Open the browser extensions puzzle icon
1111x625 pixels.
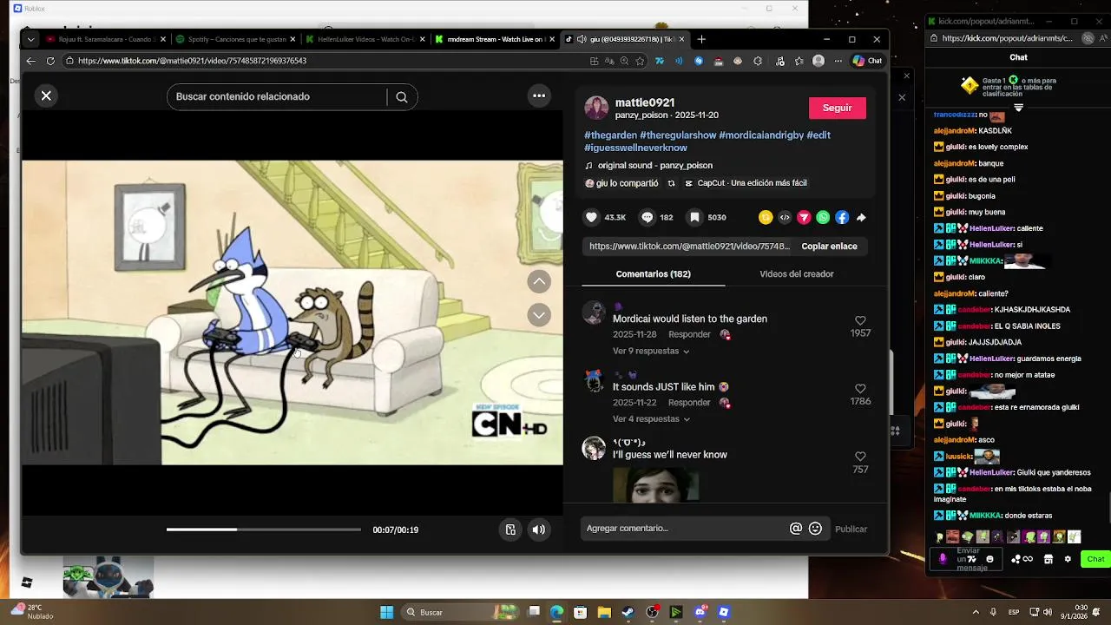coord(758,61)
